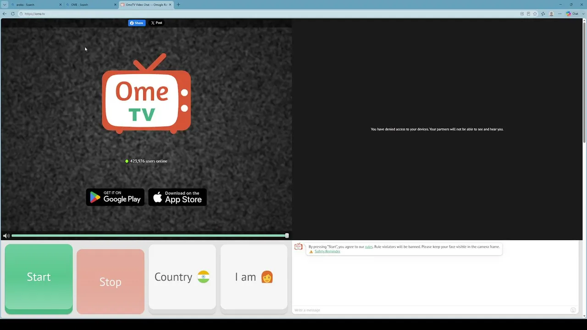Viewport: 587px width, 330px height.
Task: Open the split screen icon in address bar
Action: [x=522, y=14]
